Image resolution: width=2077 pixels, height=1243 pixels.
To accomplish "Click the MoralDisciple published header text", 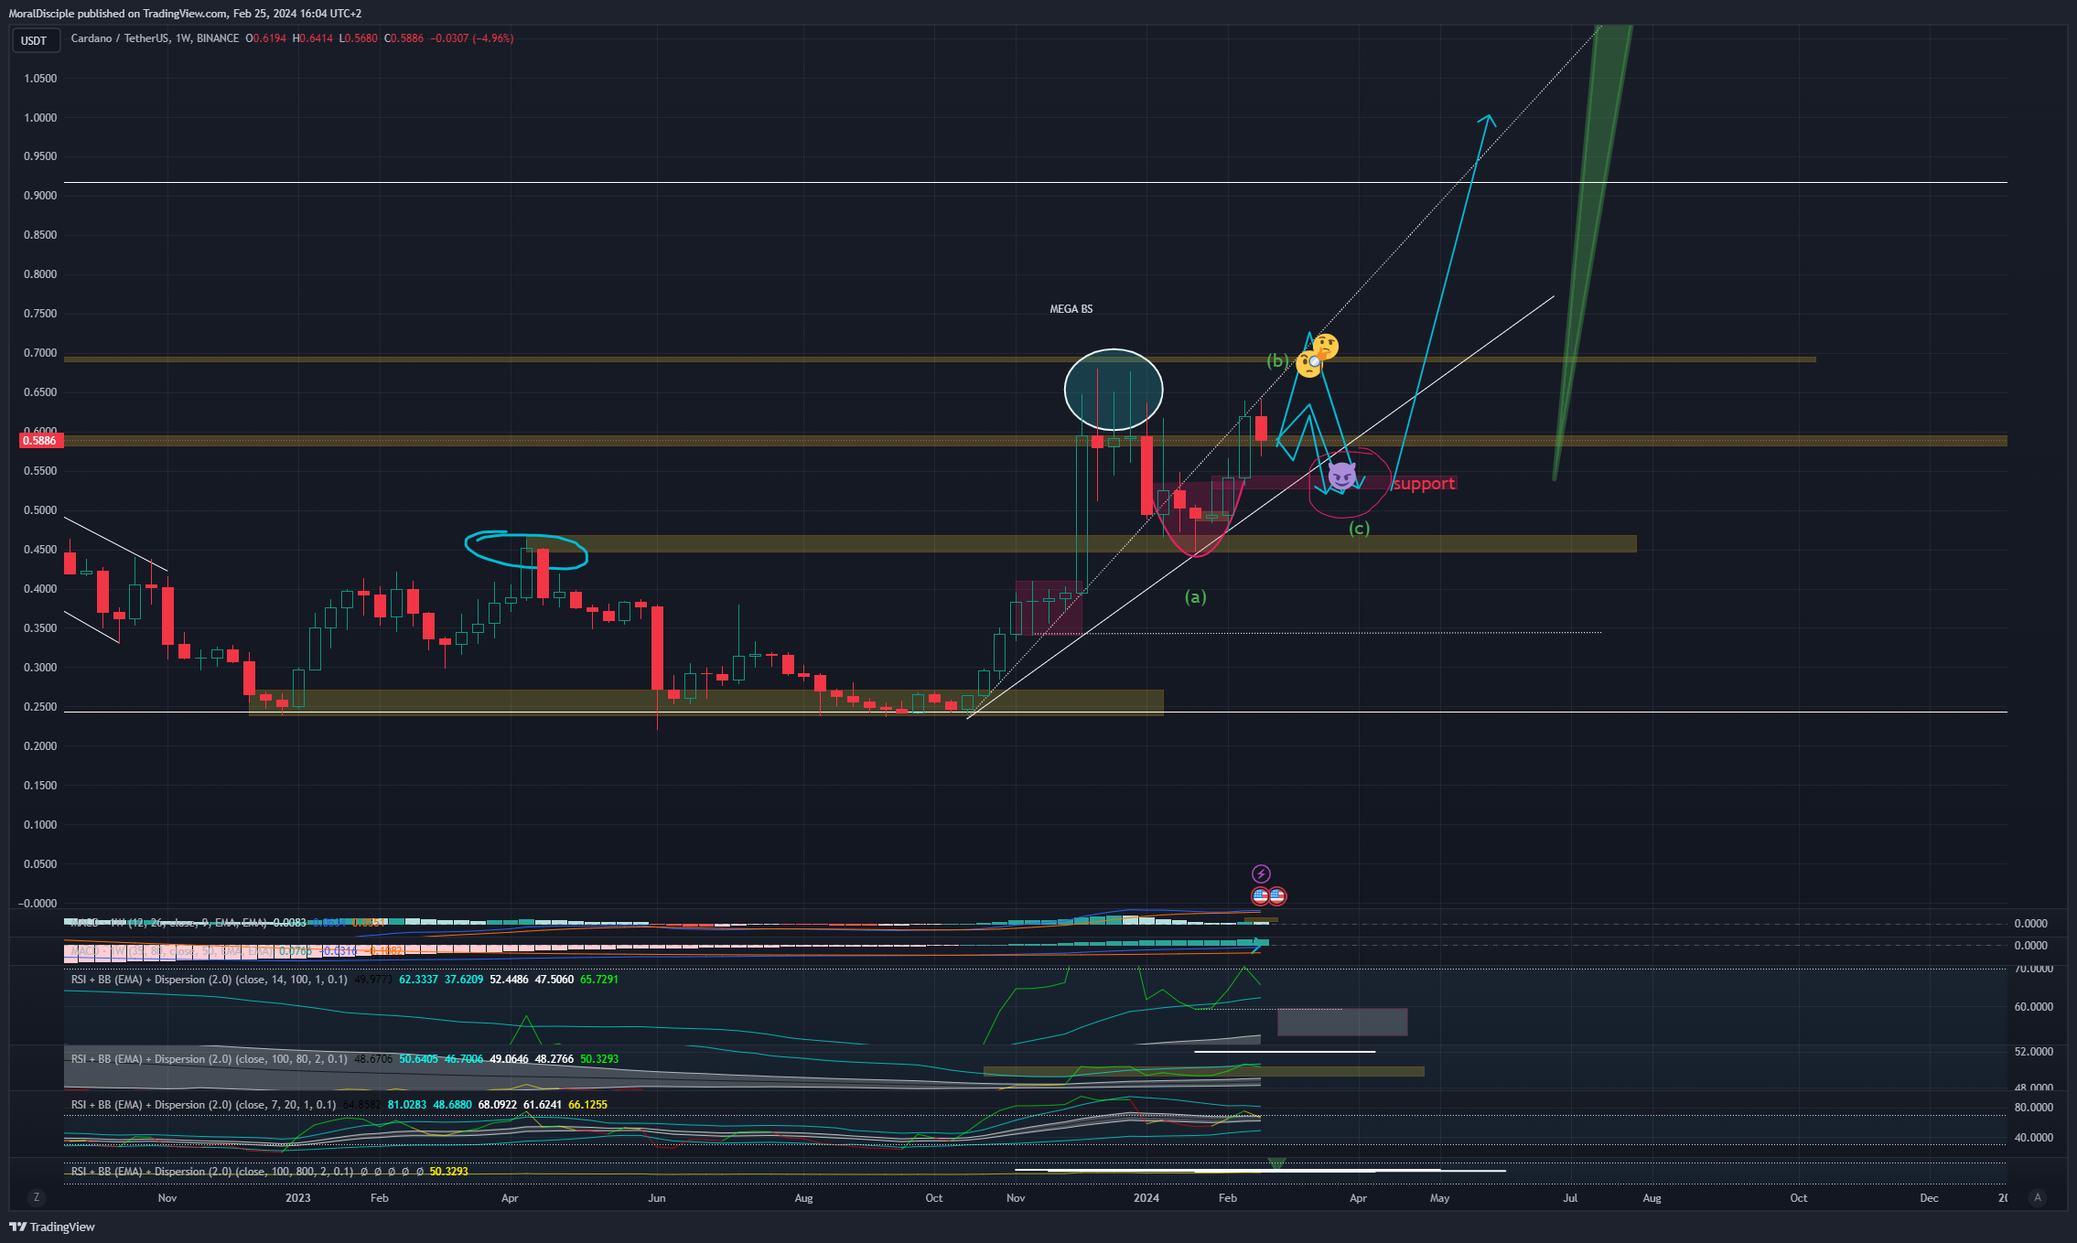I will [x=185, y=14].
